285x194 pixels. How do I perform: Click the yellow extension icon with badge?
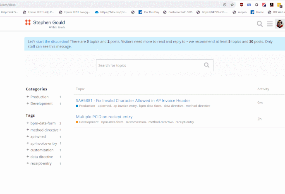click(x=280, y=5)
